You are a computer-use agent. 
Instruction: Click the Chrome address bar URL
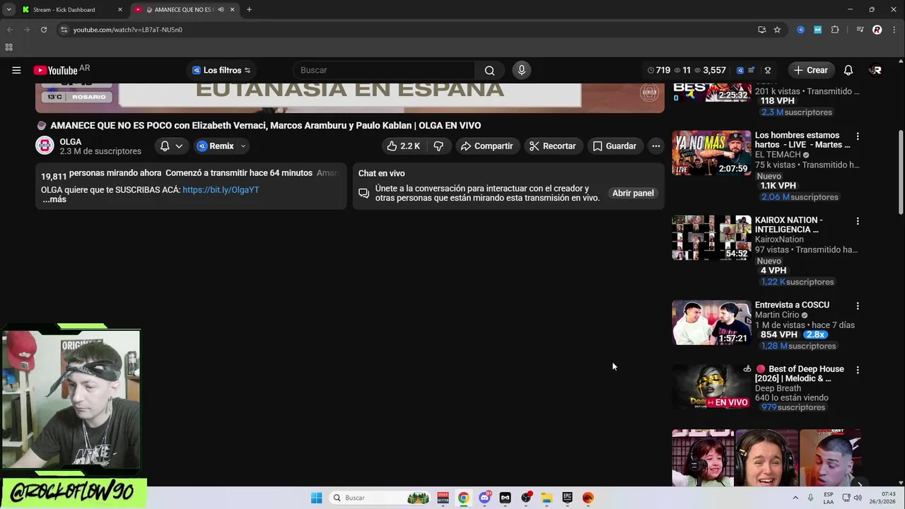[x=127, y=30]
